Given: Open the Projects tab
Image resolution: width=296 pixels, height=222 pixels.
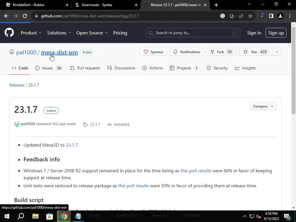Looking at the screenshot, I should tap(184, 68).
